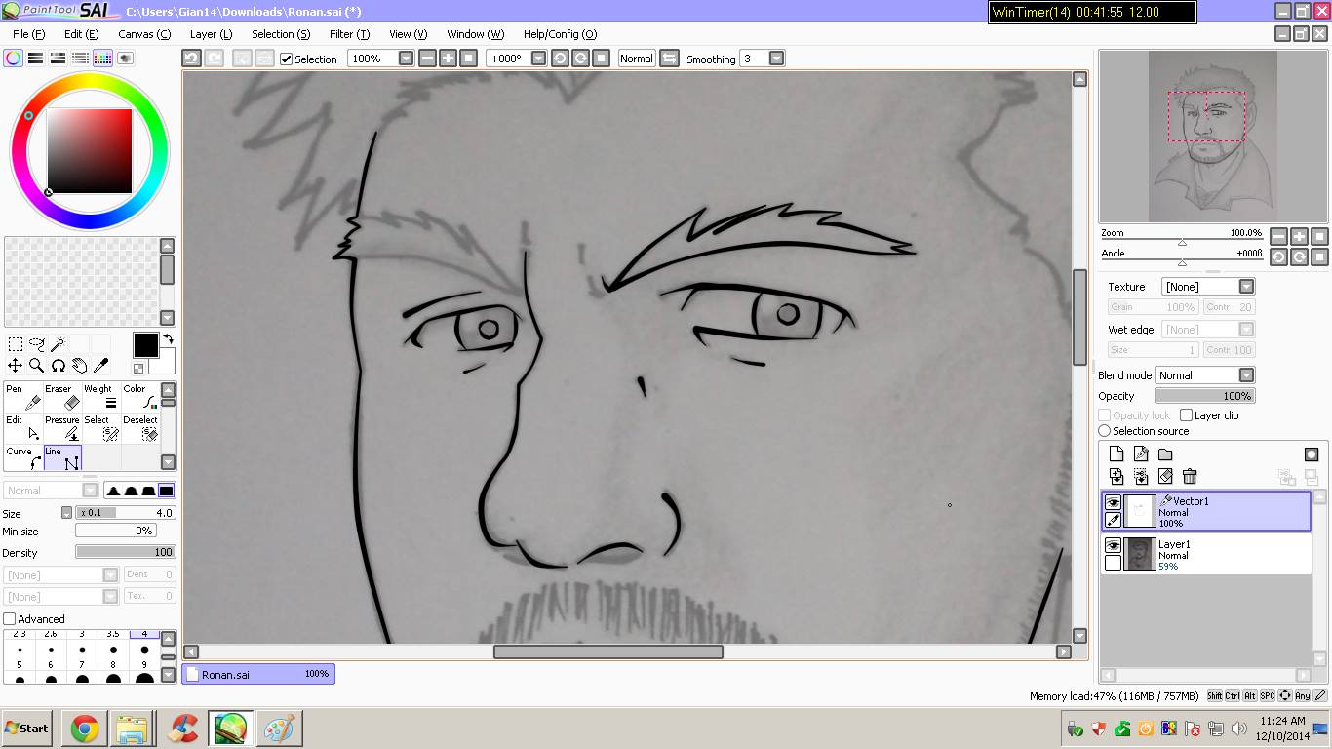Toggle the HSV slider panel

click(59, 59)
